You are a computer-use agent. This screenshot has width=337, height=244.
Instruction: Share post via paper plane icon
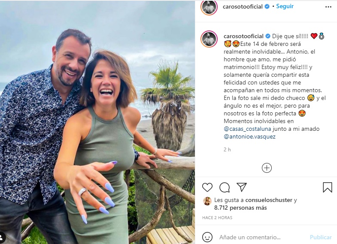click(242, 187)
